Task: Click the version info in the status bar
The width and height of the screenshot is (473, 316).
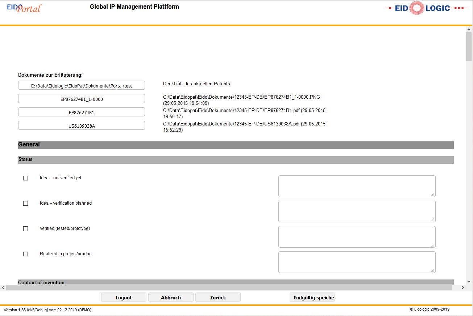Action: tap(47, 310)
